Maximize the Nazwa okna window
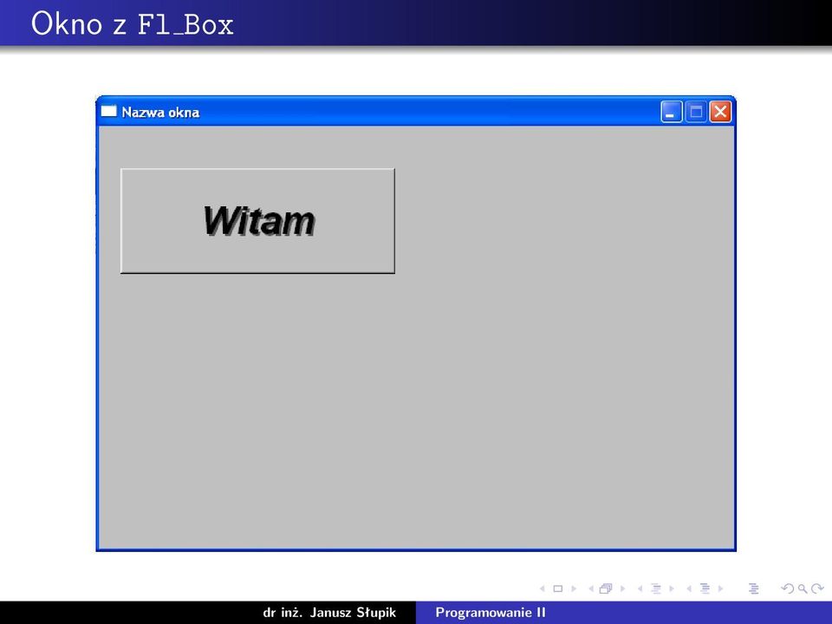Screen dimensions: 832x624 (696, 112)
